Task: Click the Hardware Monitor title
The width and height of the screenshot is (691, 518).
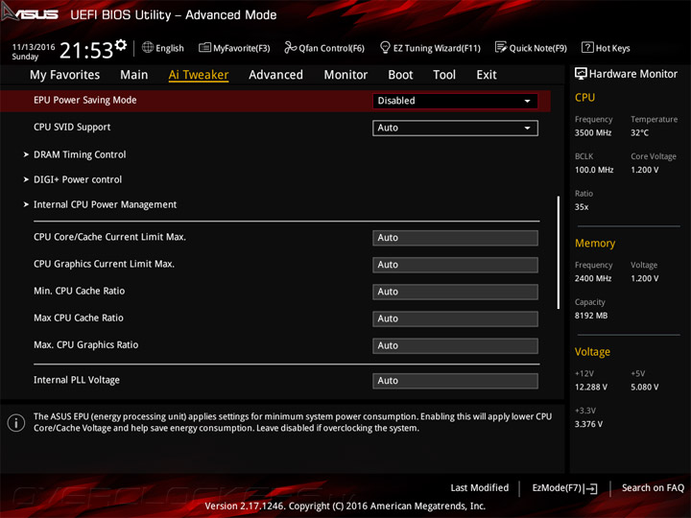Action: (633, 74)
